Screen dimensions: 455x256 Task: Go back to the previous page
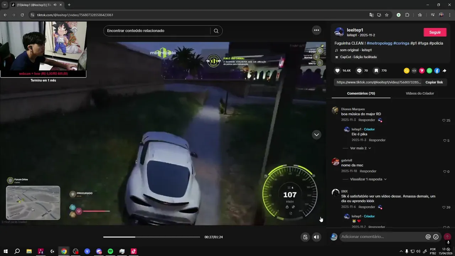click(x=5, y=15)
